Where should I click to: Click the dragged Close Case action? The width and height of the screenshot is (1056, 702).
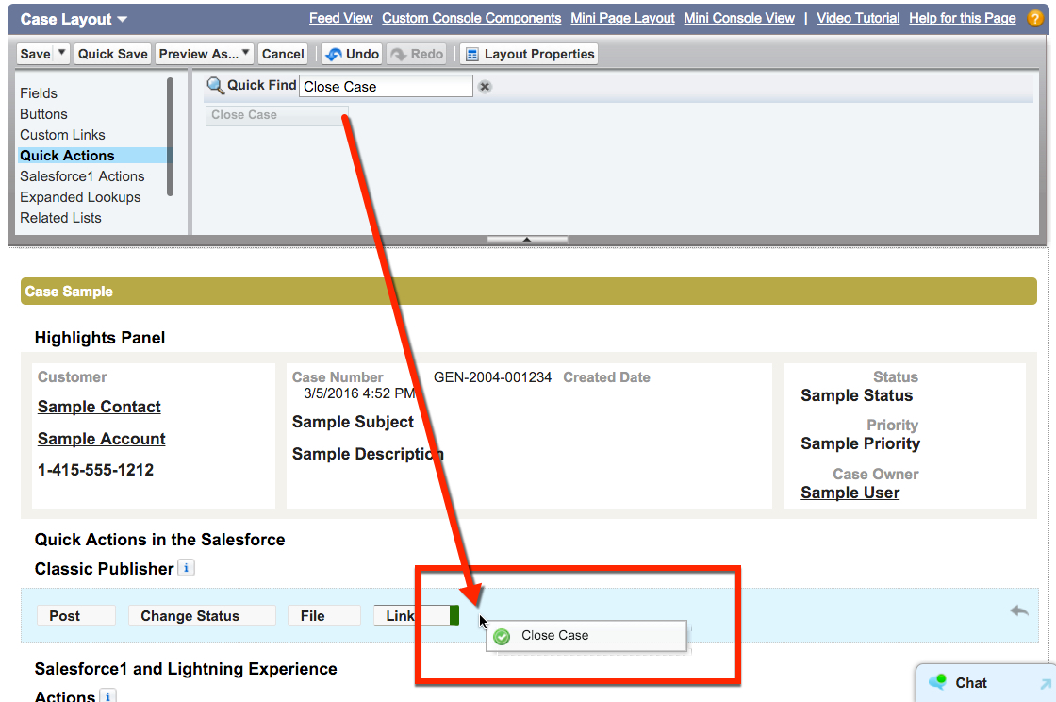point(586,636)
